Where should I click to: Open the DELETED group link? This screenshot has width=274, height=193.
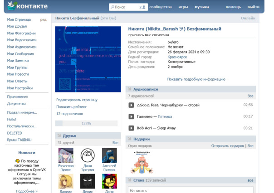pyautogui.click(x=15, y=133)
